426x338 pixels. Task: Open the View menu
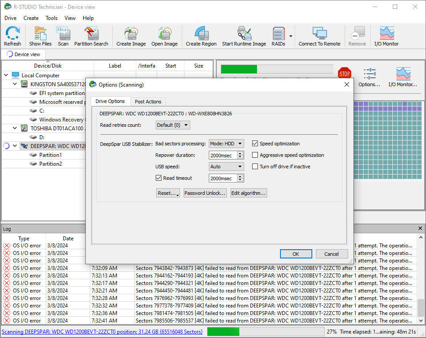[x=70, y=18]
